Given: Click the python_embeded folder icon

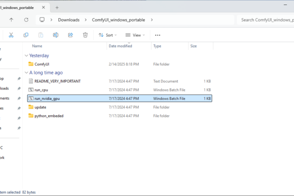Looking at the screenshot, I should click(31, 116).
